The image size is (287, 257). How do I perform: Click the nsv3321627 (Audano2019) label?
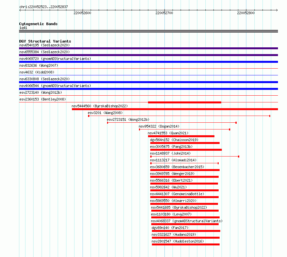point(174,234)
